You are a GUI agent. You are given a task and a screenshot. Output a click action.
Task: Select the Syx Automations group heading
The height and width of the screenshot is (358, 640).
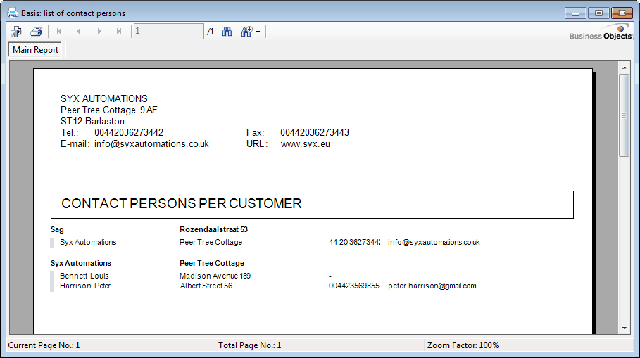(x=81, y=263)
